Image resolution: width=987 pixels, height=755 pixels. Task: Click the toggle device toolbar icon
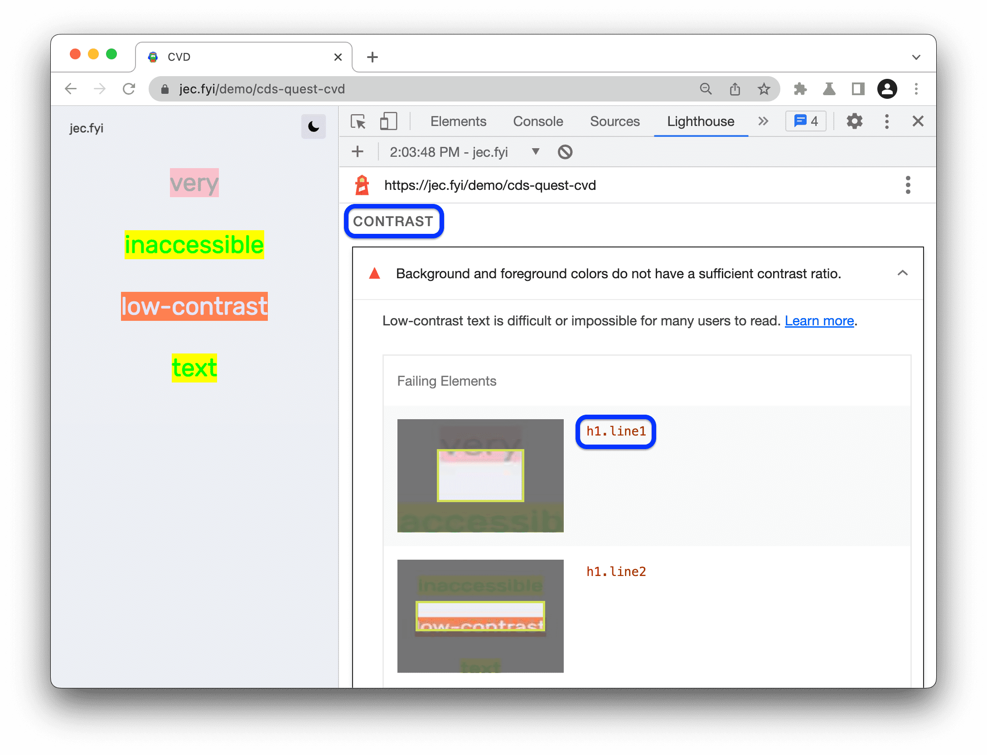tap(391, 121)
